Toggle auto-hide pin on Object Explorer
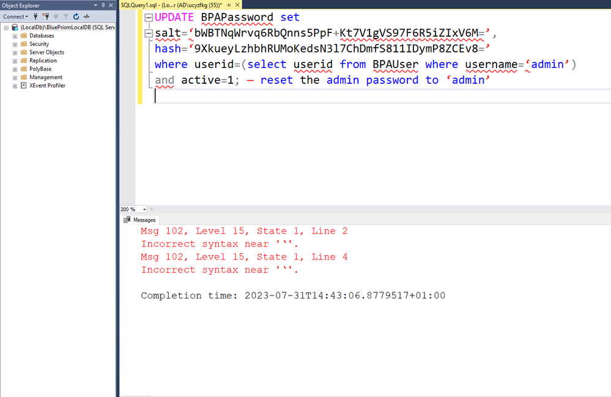The width and height of the screenshot is (611, 397). click(103, 5)
